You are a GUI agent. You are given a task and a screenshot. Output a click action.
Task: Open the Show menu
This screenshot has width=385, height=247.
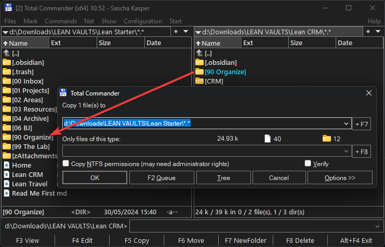pyautogui.click(x=109, y=21)
